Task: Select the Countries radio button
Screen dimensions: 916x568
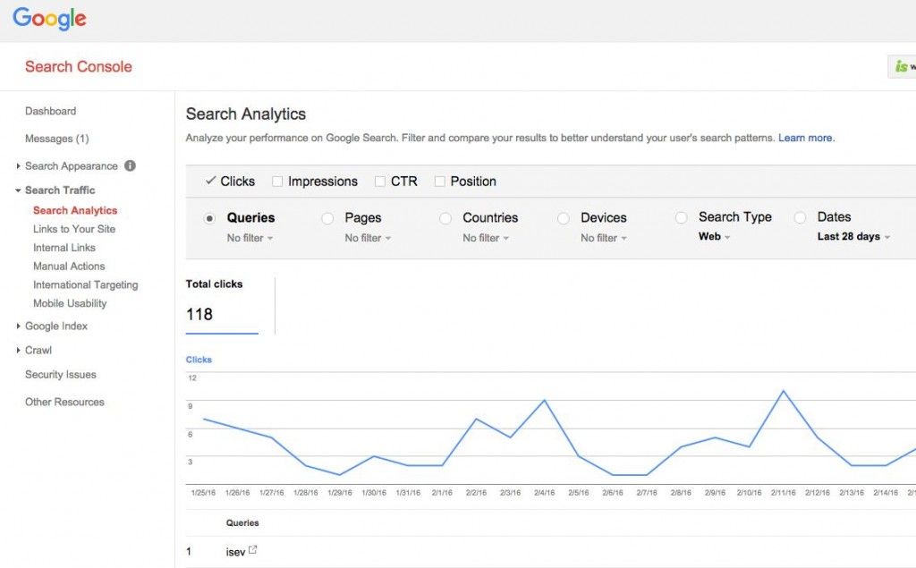Action: (x=445, y=217)
